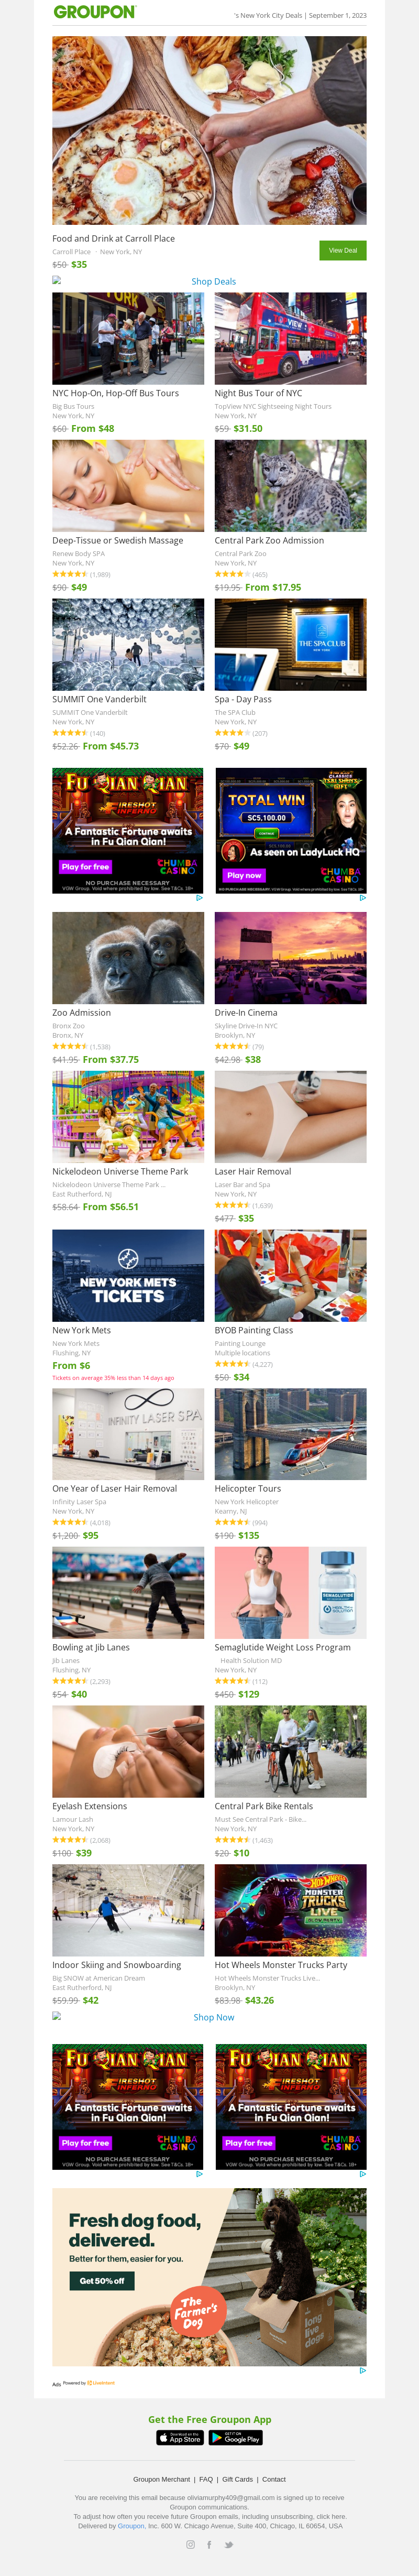Open Groupon Merchant footer link
Screen dimensions: 419x2576
point(161,2479)
